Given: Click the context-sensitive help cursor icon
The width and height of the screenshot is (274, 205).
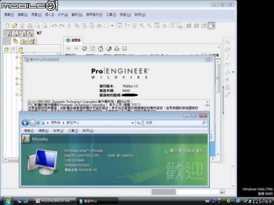Looking at the screenshot, I should point(39,33).
